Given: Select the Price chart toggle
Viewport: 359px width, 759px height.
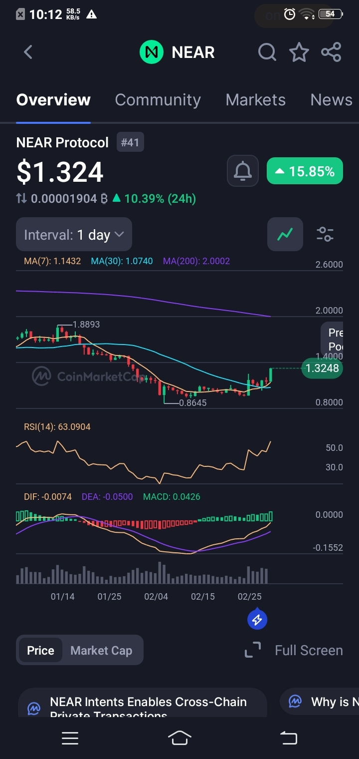Looking at the screenshot, I should (x=40, y=650).
